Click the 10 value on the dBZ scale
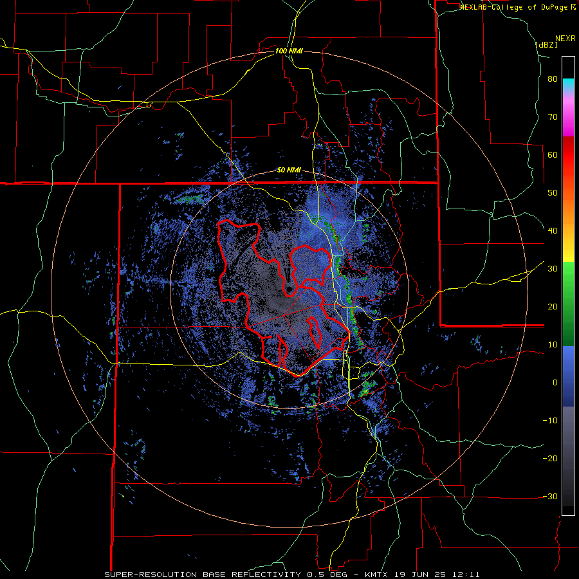This screenshot has width=579, height=579. 553,345
